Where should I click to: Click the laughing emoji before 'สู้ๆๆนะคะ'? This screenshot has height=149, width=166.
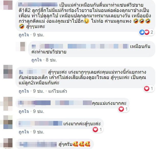point(22,26)
